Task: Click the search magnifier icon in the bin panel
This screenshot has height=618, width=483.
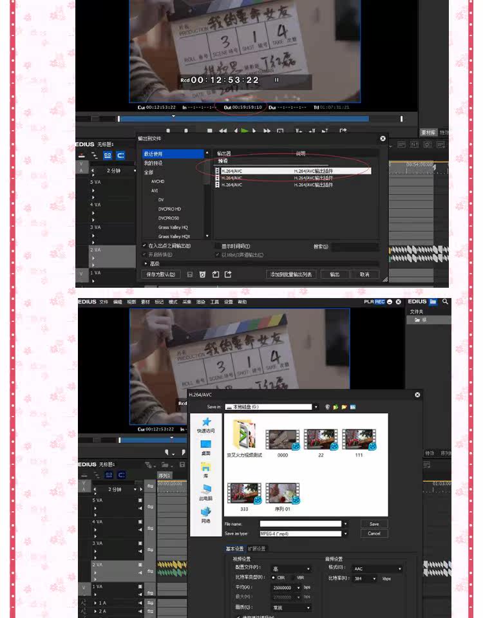Action: (445, 301)
